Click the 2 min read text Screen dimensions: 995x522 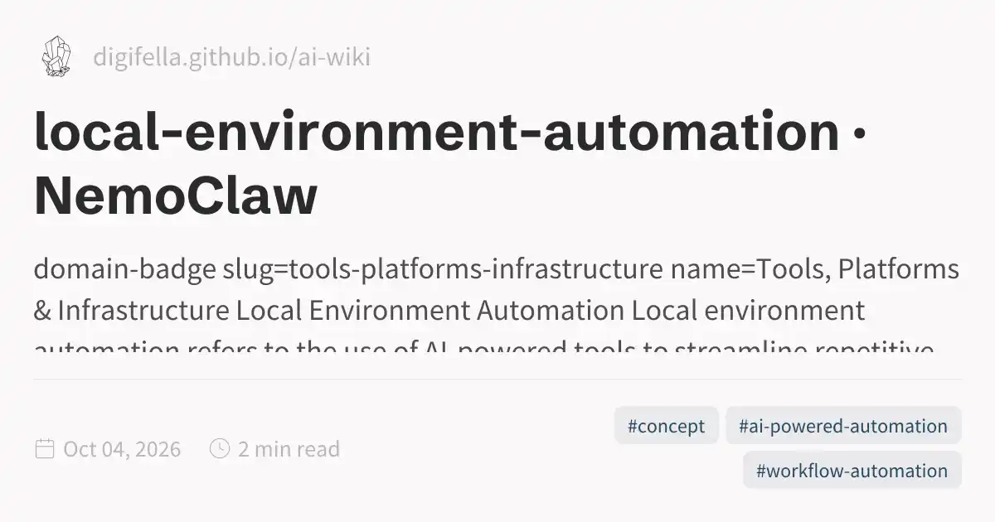point(289,449)
